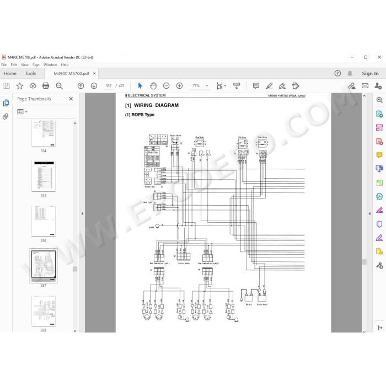Open the share with others icon

(378, 86)
